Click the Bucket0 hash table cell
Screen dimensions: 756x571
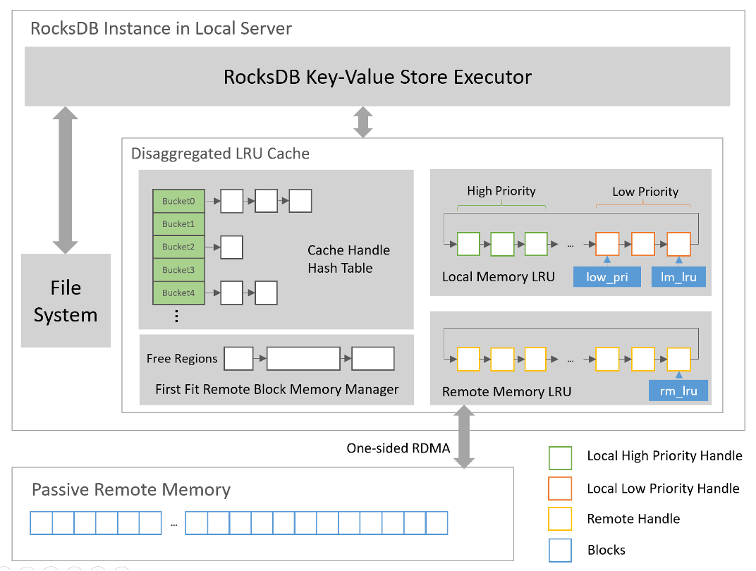click(x=178, y=201)
